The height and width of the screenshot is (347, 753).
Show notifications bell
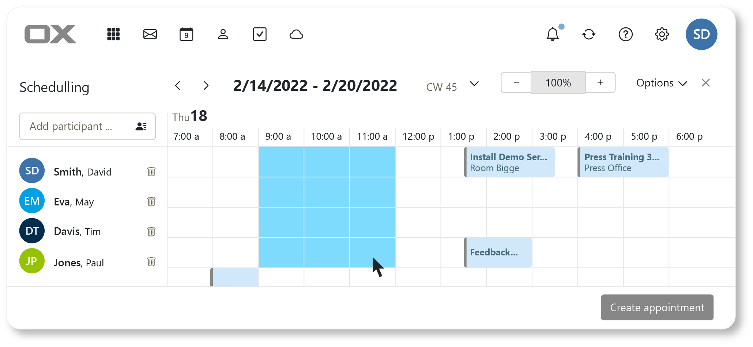click(x=553, y=34)
